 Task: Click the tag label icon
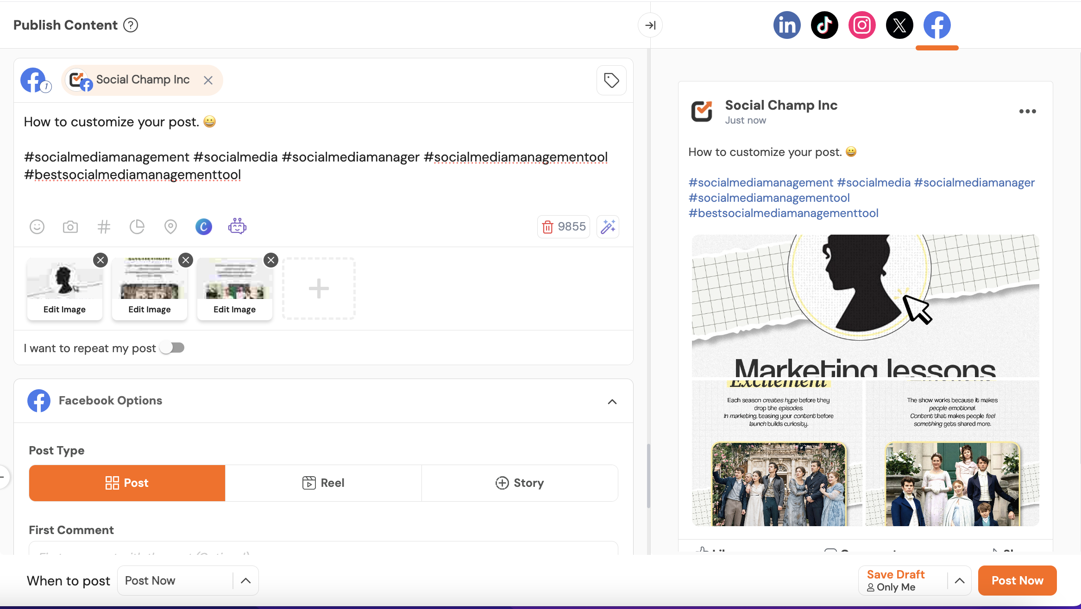[x=611, y=81]
